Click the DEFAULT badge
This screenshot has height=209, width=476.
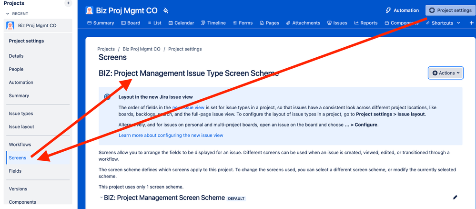236,199
